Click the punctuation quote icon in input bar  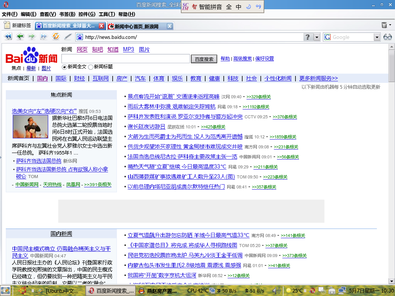[x=258, y=7]
